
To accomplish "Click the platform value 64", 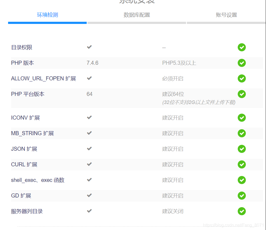I will (89, 94).
